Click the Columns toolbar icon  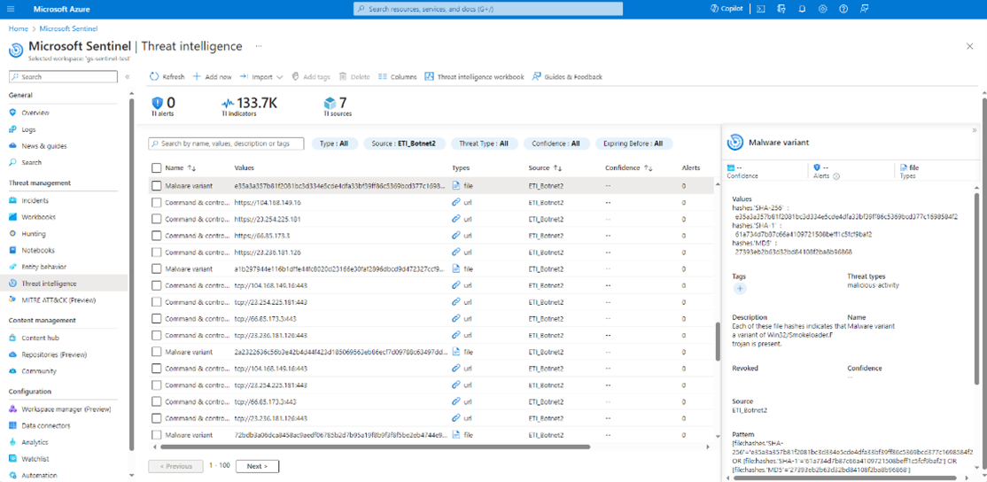397,77
